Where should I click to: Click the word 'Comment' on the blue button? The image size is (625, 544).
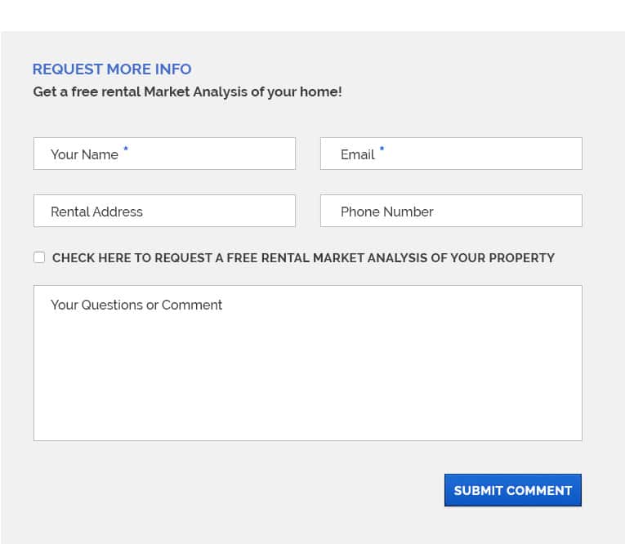point(539,491)
